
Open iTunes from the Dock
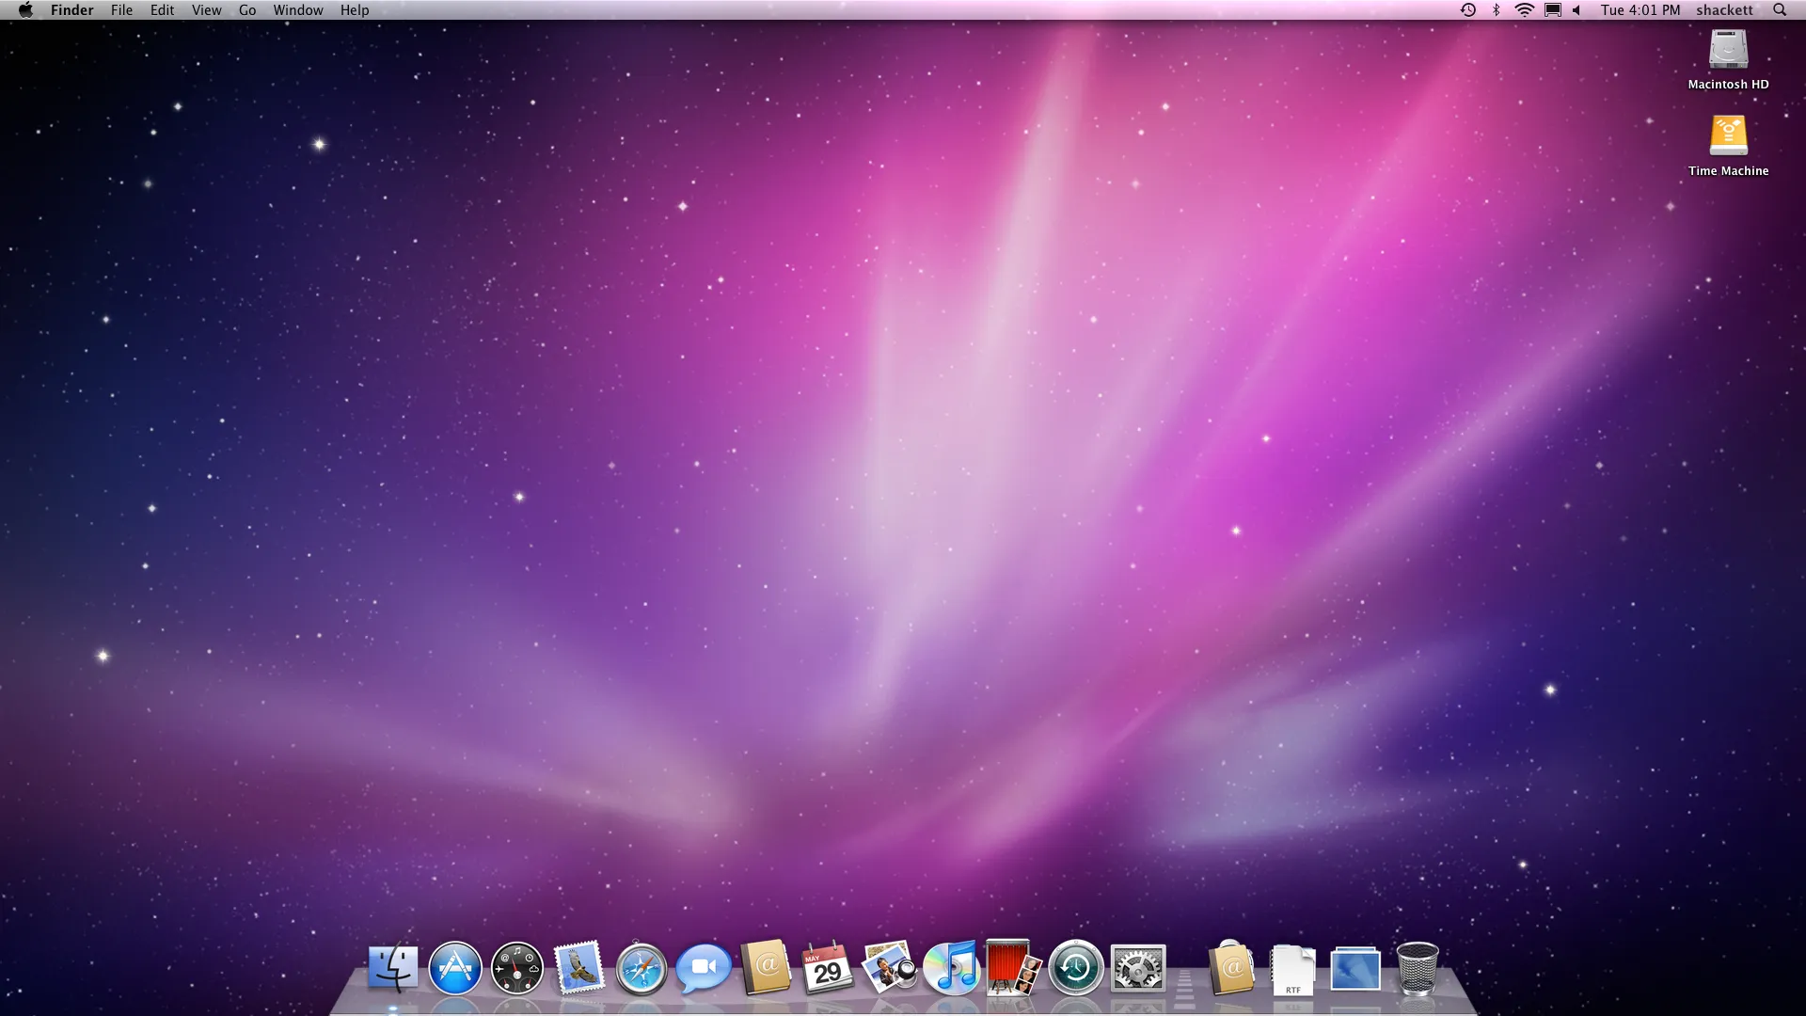point(950,968)
